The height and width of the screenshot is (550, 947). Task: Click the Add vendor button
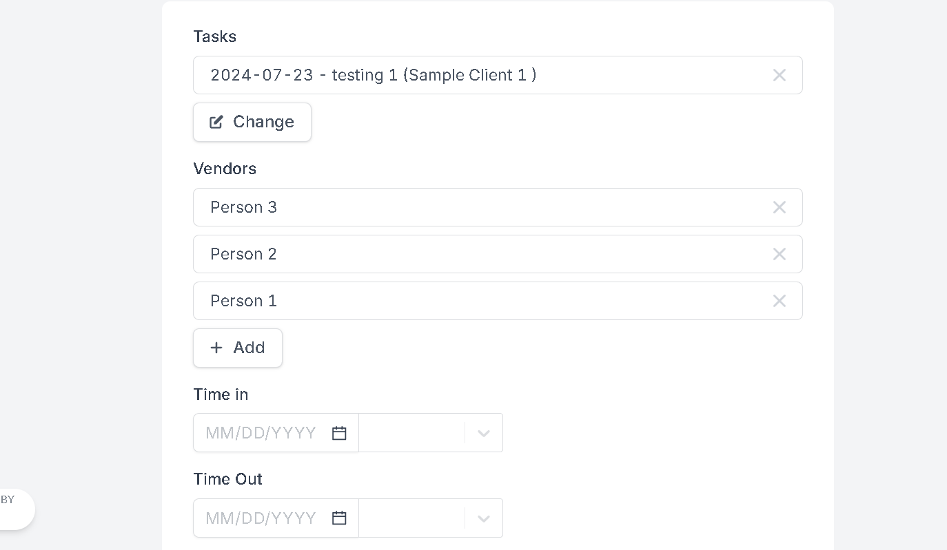[238, 348]
